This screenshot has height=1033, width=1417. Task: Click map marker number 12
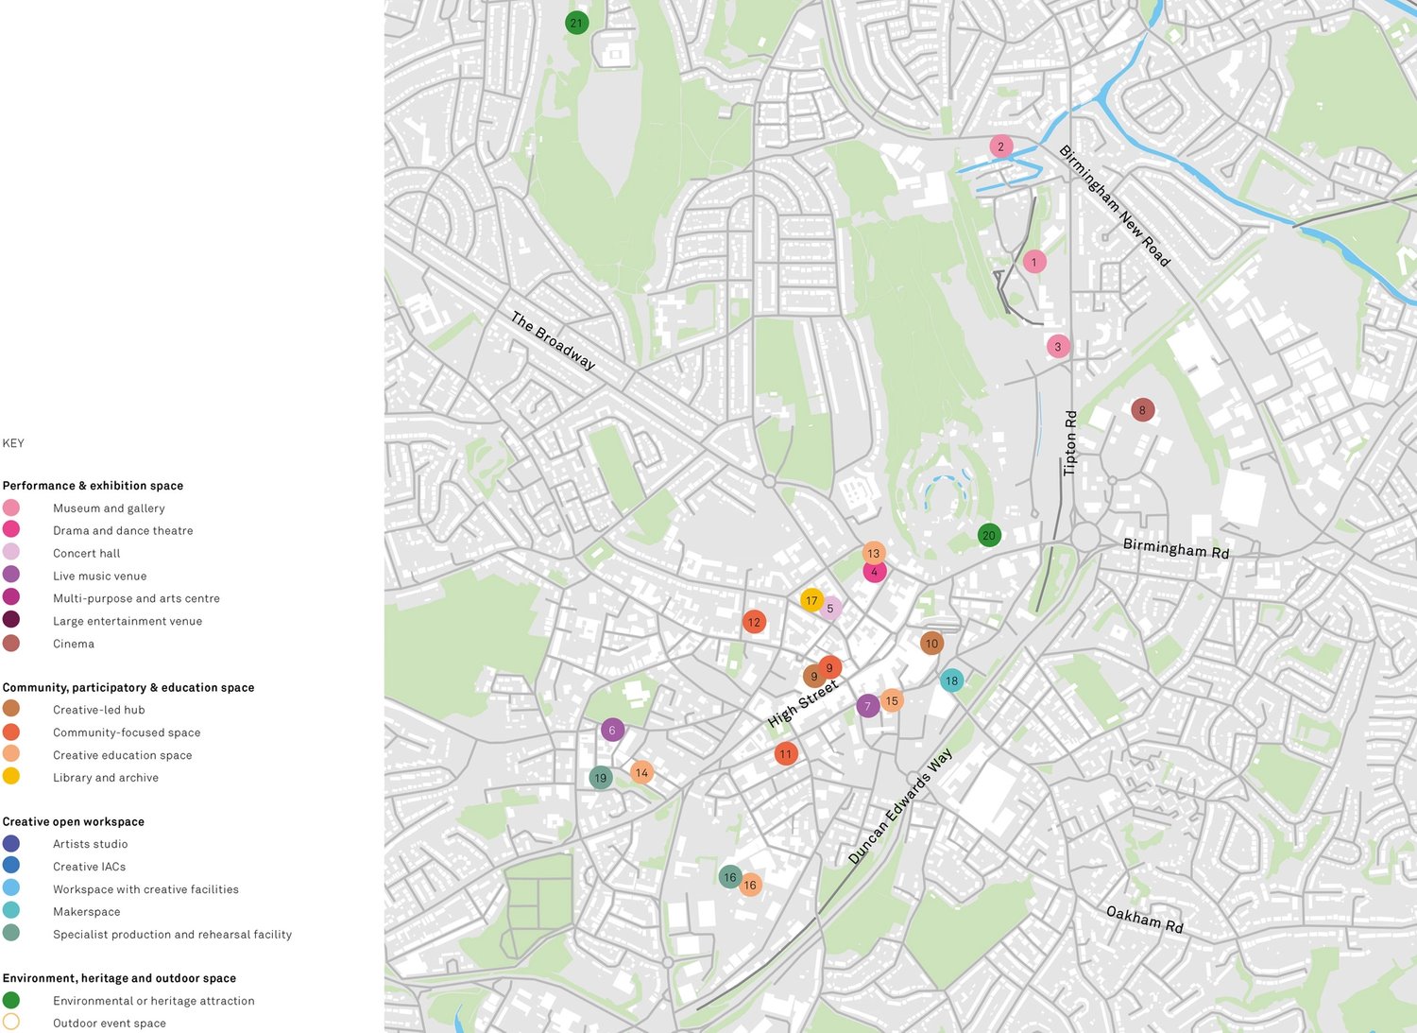click(754, 622)
